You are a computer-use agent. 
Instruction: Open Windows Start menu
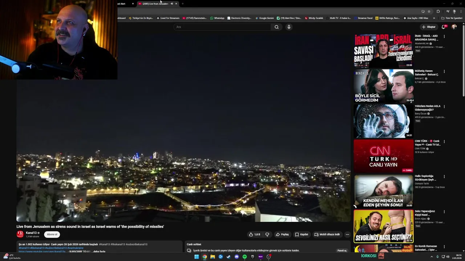[197, 257]
